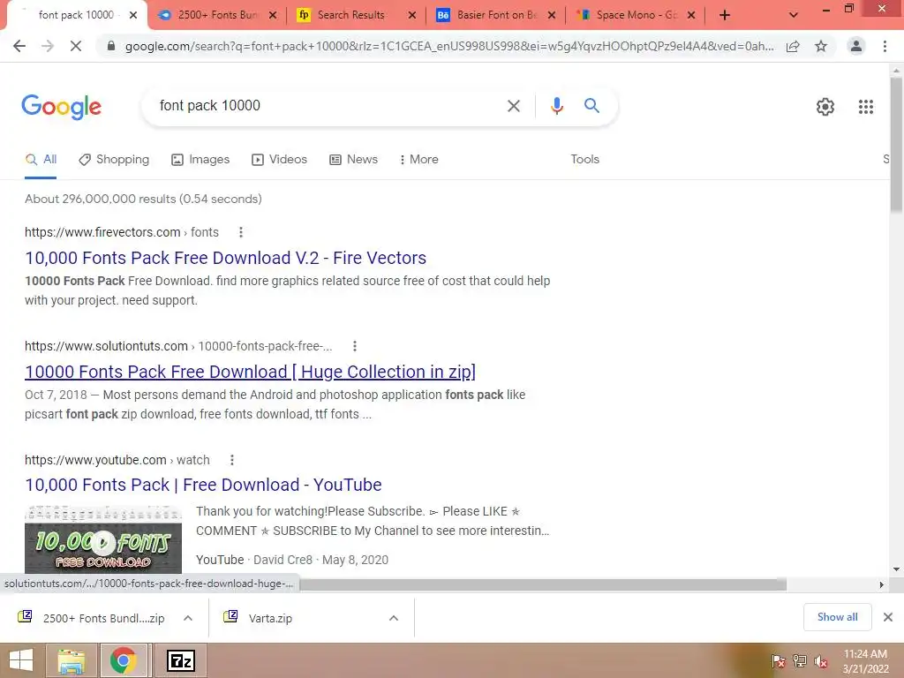Select the Videos results tab
Screen dimensions: 904x678
[x=280, y=160]
